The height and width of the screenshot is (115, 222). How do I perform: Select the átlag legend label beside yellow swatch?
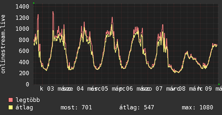coord(24,108)
